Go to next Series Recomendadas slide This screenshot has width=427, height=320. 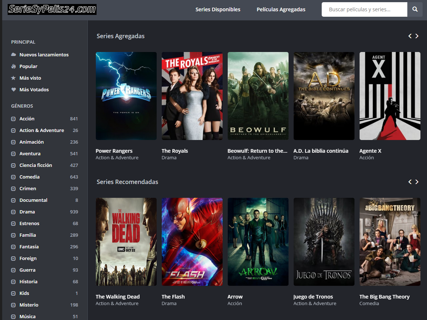coord(417,181)
